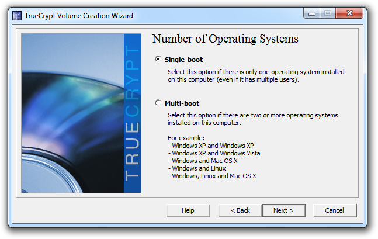Select the Multi-boot radio button
This screenshot has height=239, width=378.
pyautogui.click(x=158, y=103)
